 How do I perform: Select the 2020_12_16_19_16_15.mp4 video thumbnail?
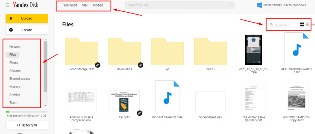click(253, 50)
